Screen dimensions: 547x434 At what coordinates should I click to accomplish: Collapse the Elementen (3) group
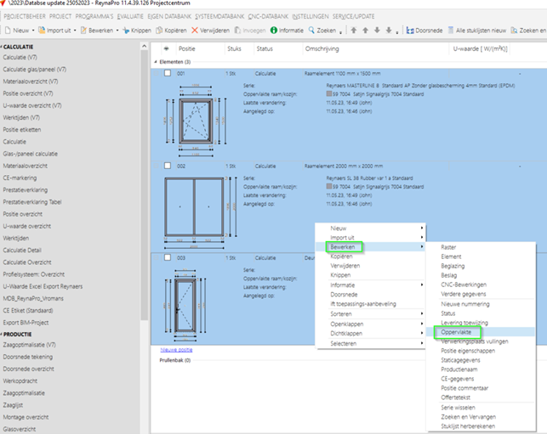coord(156,62)
